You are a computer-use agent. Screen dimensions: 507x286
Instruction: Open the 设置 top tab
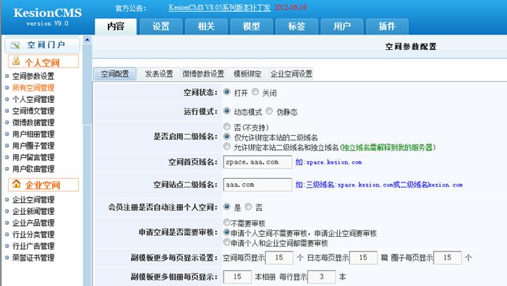[x=161, y=27]
